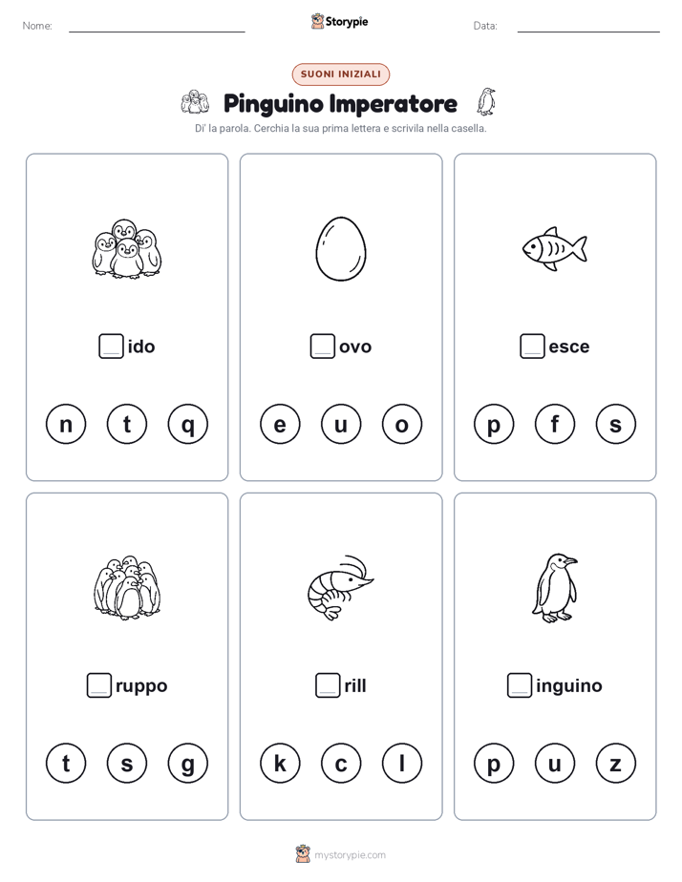The width and height of the screenshot is (682, 882).
Task: Click the single penguin above 'inguino'
Action: (555, 588)
